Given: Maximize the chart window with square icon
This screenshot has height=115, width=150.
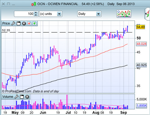Looking at the screenshot, I should pos(9,4).
